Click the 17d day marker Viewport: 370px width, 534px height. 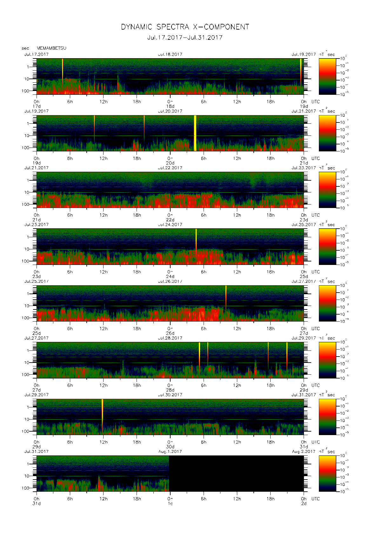tap(37, 106)
